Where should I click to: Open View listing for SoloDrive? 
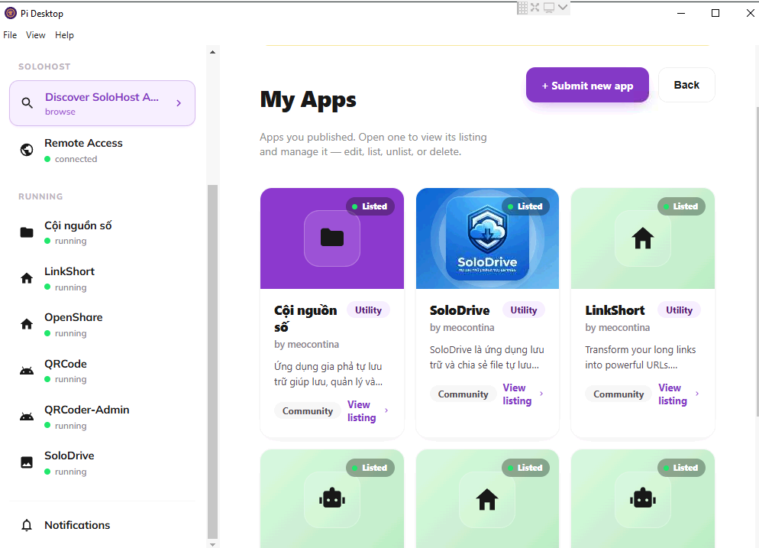pyautogui.click(x=517, y=394)
